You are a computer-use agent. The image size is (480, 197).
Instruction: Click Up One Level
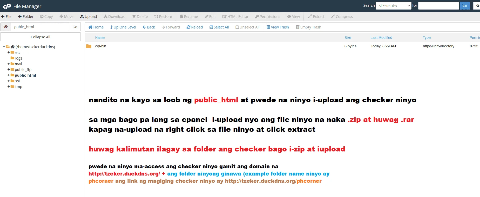pyautogui.click(x=123, y=27)
